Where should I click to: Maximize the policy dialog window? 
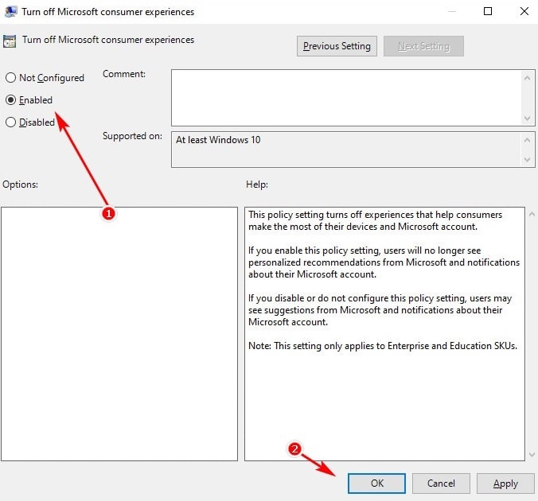(x=488, y=11)
